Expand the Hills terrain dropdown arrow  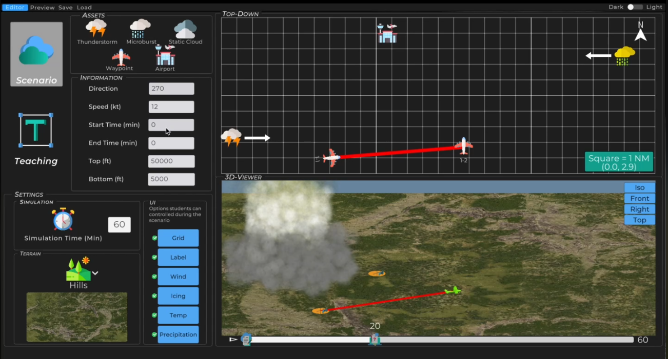(95, 273)
